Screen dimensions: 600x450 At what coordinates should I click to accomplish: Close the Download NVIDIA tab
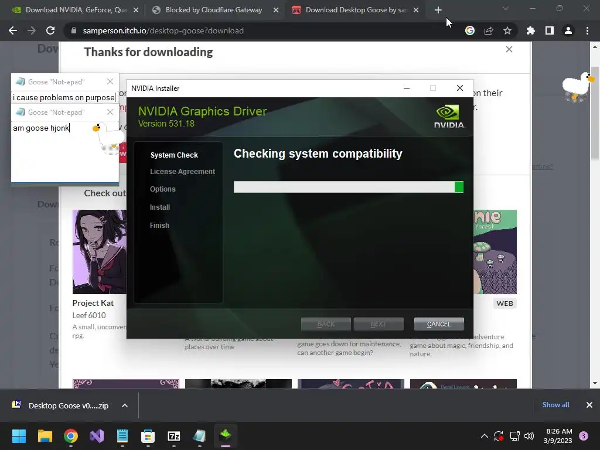[x=136, y=10]
